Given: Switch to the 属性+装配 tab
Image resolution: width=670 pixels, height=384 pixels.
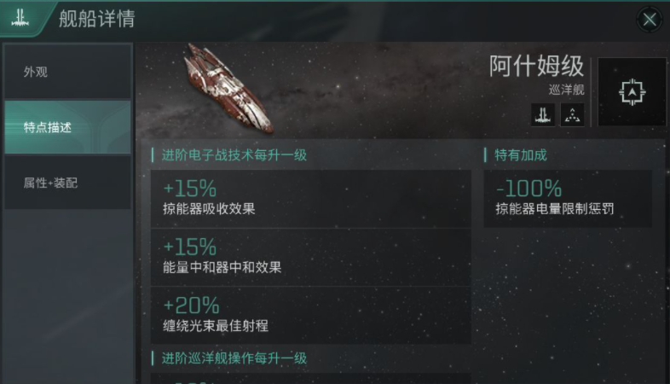Looking at the screenshot, I should (68, 183).
